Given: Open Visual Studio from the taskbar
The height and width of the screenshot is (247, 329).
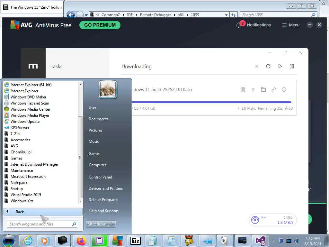Looking at the screenshot, I should 260,241.
